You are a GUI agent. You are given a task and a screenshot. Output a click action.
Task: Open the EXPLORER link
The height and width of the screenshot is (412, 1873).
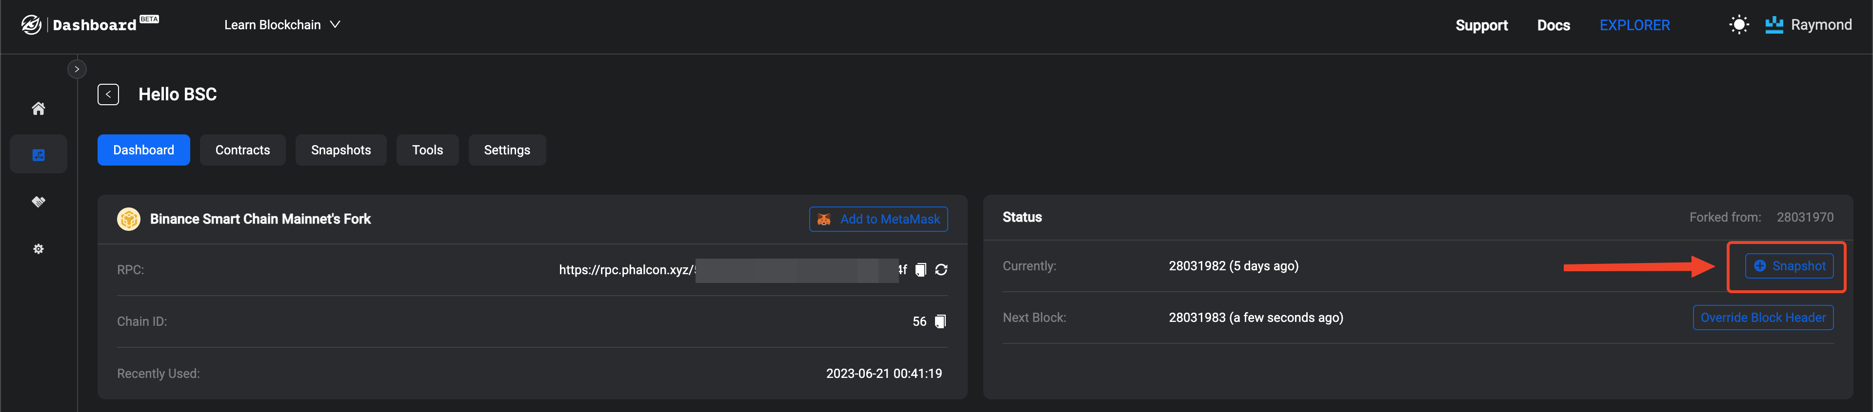pyautogui.click(x=1634, y=25)
